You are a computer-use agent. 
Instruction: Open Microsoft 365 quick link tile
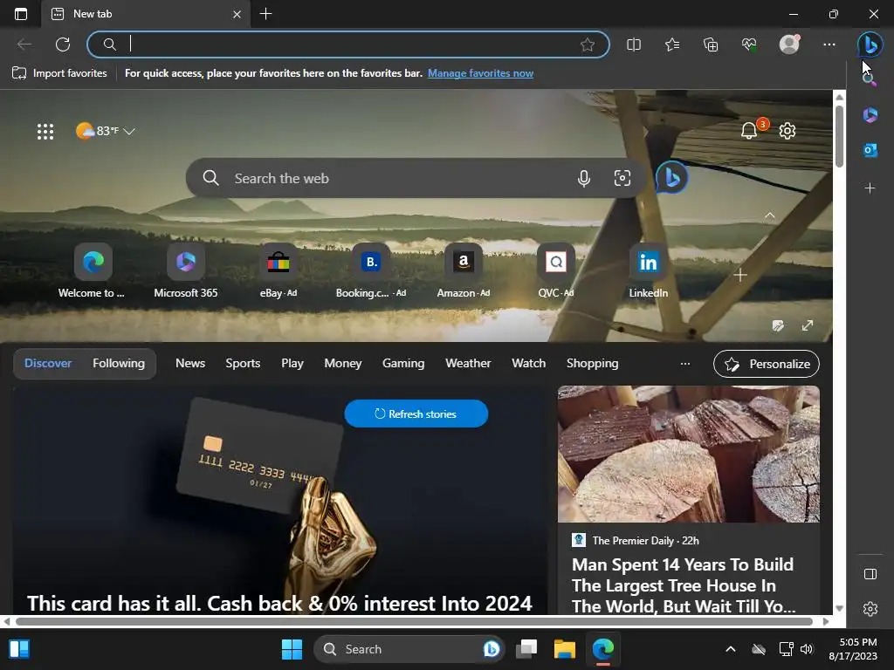coord(186,271)
